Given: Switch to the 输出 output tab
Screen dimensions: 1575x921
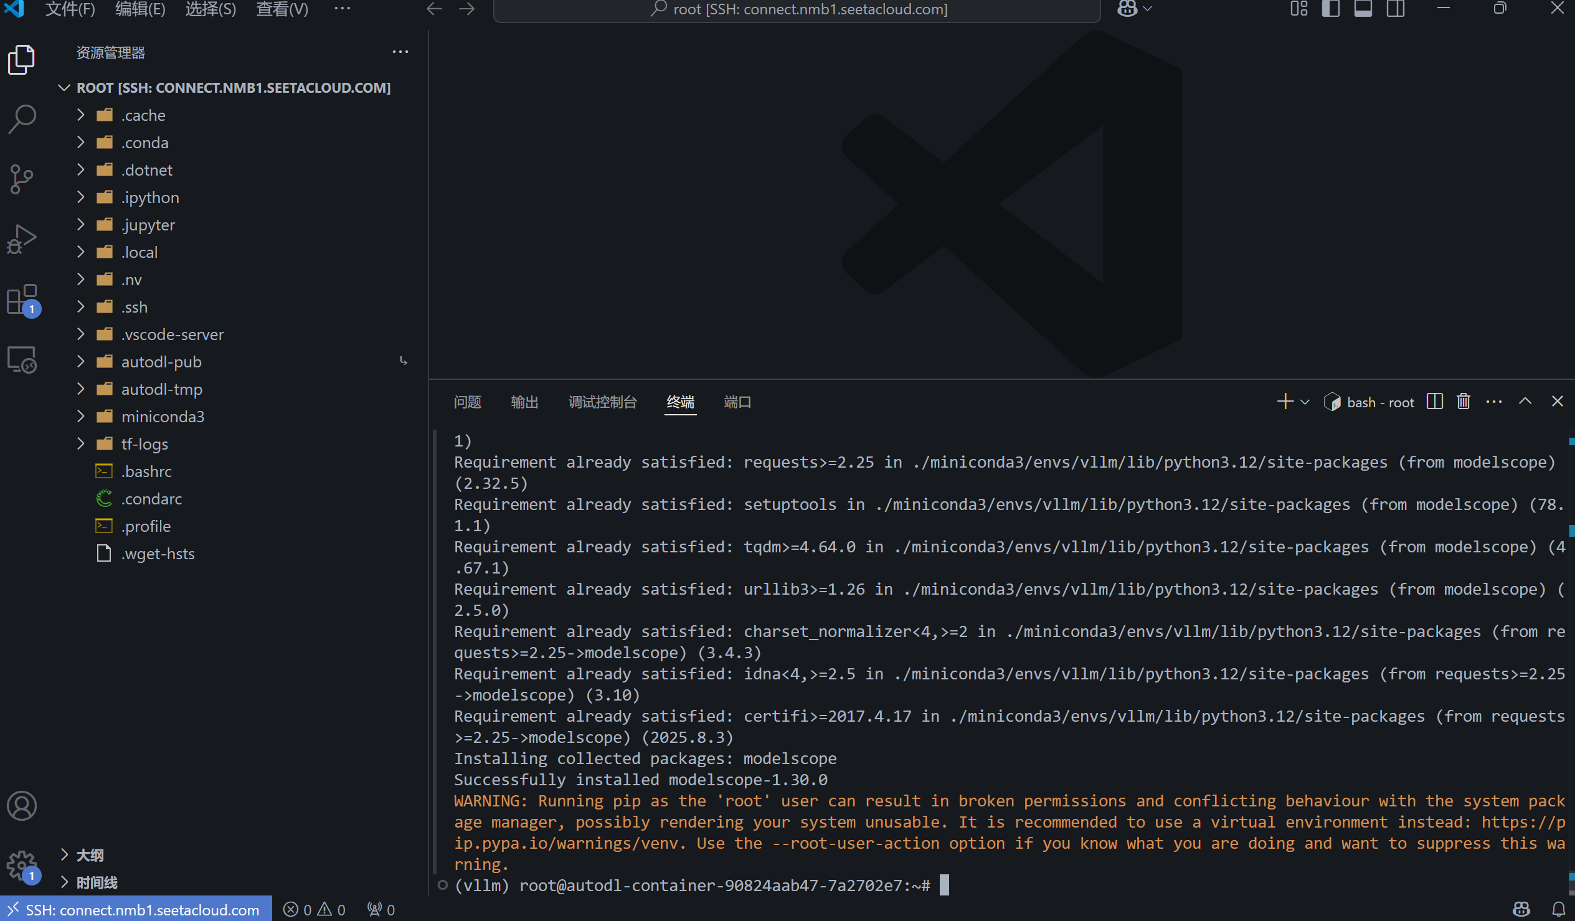Looking at the screenshot, I should pos(524,402).
